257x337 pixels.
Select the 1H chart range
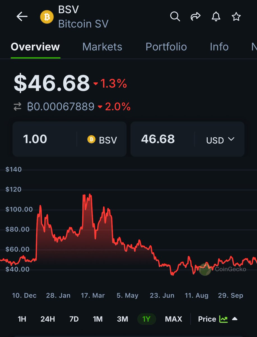click(22, 319)
